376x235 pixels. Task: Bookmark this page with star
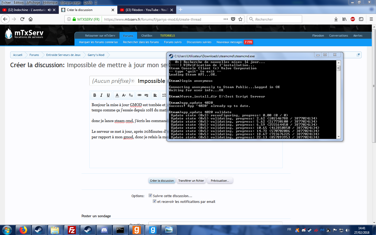[x=240, y=19]
